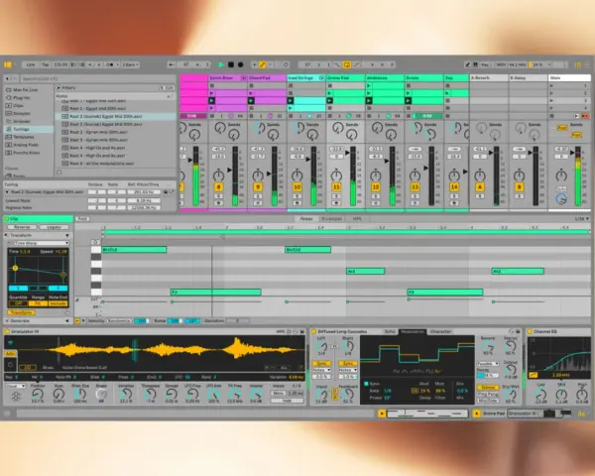
Task: Click the Fold button above the piano roll
Action: pos(82,219)
